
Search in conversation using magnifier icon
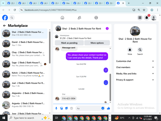[x=140, y=50]
